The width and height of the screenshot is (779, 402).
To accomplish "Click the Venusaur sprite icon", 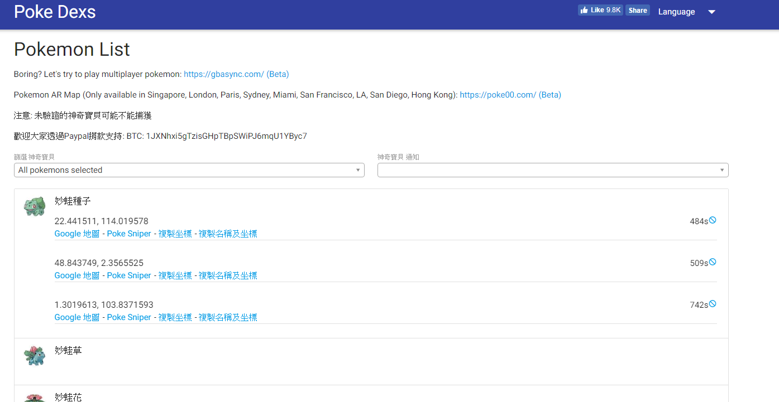I will coord(34,398).
